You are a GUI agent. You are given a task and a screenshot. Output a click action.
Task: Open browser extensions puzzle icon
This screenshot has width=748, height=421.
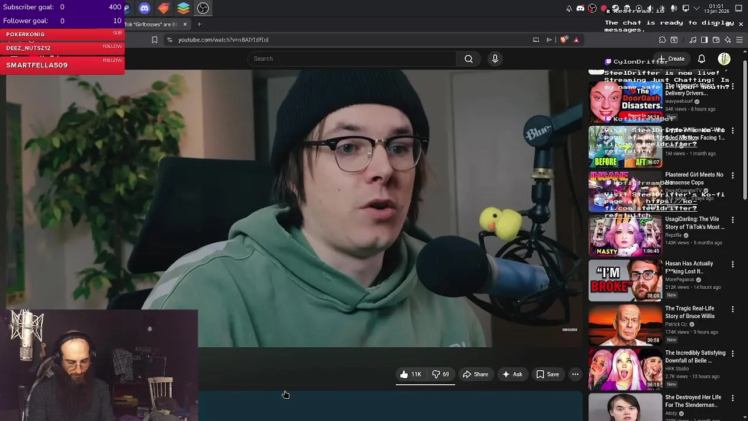click(662, 40)
